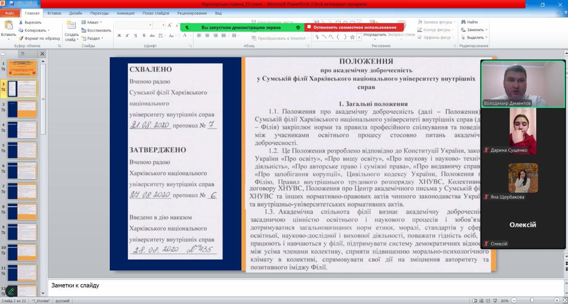Screen dimensions: 568x304
Task: Select the star shape in shapes gallery
Action: coord(352,37)
